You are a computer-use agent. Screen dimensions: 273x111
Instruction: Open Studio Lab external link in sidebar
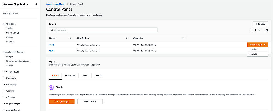(13, 33)
